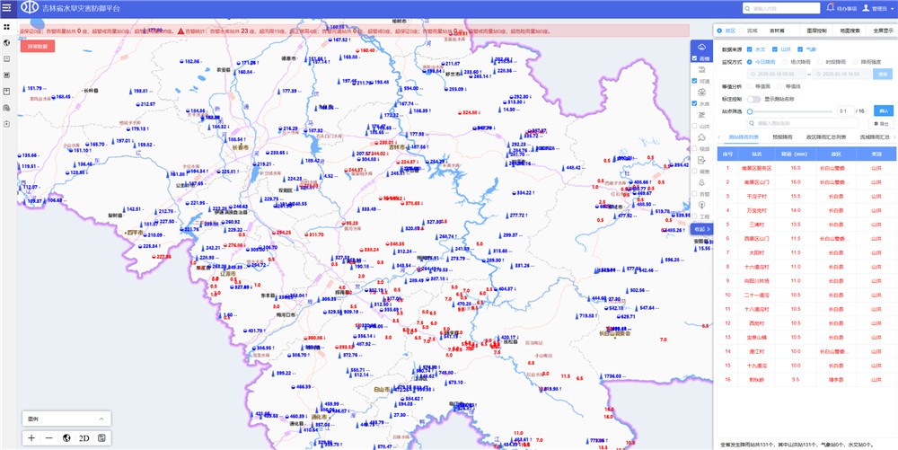Open the hamburger menu at top left
This screenshot has height=450, width=898.
click(7, 8)
